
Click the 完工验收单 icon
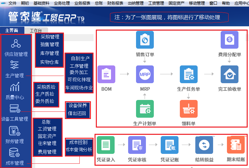tap(230, 74)
